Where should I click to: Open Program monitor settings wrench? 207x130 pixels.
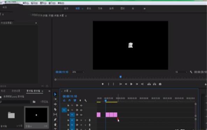tap(191, 72)
